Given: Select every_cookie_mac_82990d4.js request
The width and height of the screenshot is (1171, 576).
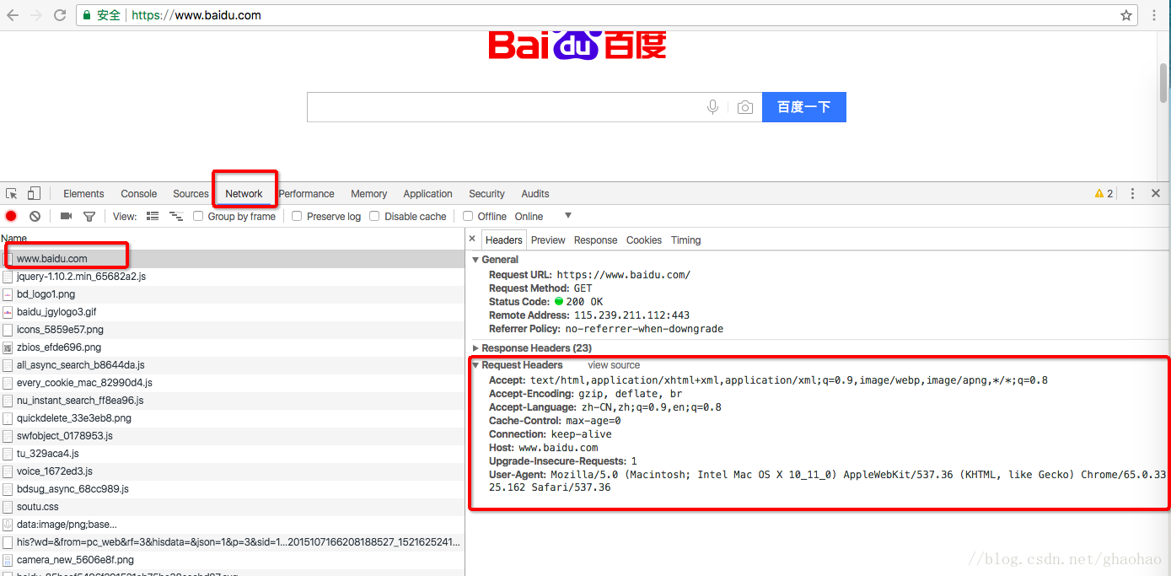Looking at the screenshot, I should tap(232, 383).
